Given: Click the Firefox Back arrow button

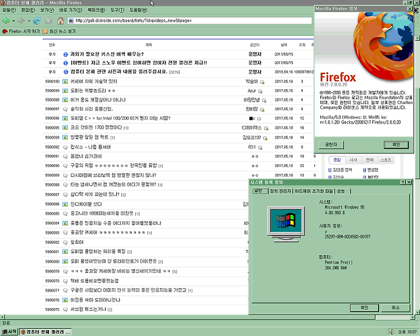Looking at the screenshot, I should [x=5, y=20].
